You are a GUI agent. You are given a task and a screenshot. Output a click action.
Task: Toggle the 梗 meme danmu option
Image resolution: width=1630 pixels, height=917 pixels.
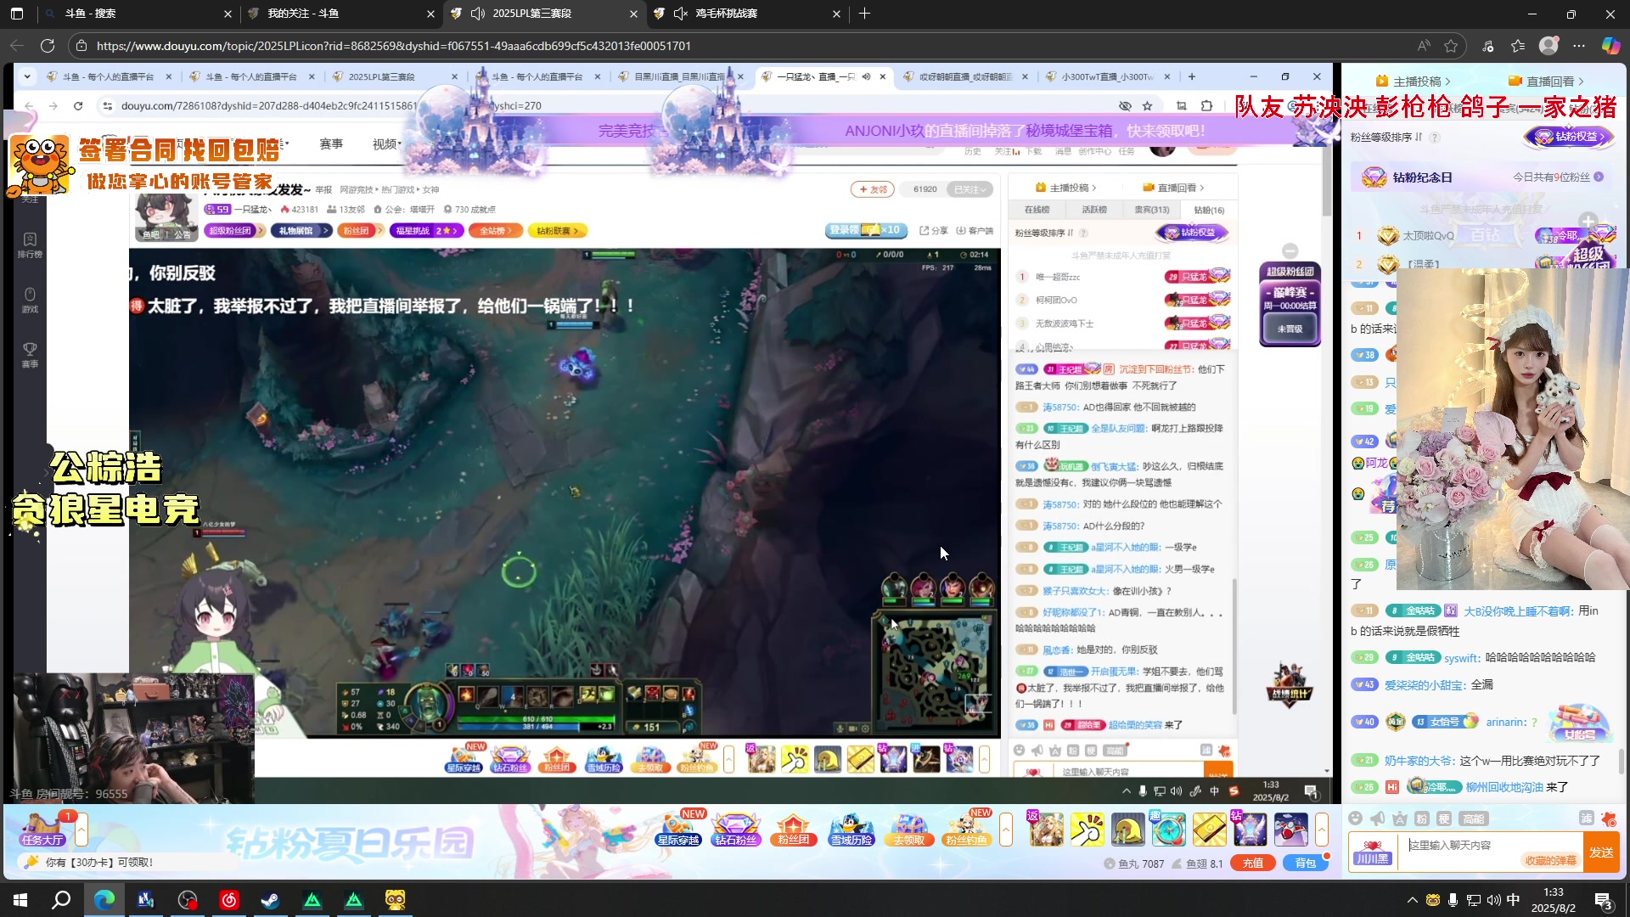1444,819
